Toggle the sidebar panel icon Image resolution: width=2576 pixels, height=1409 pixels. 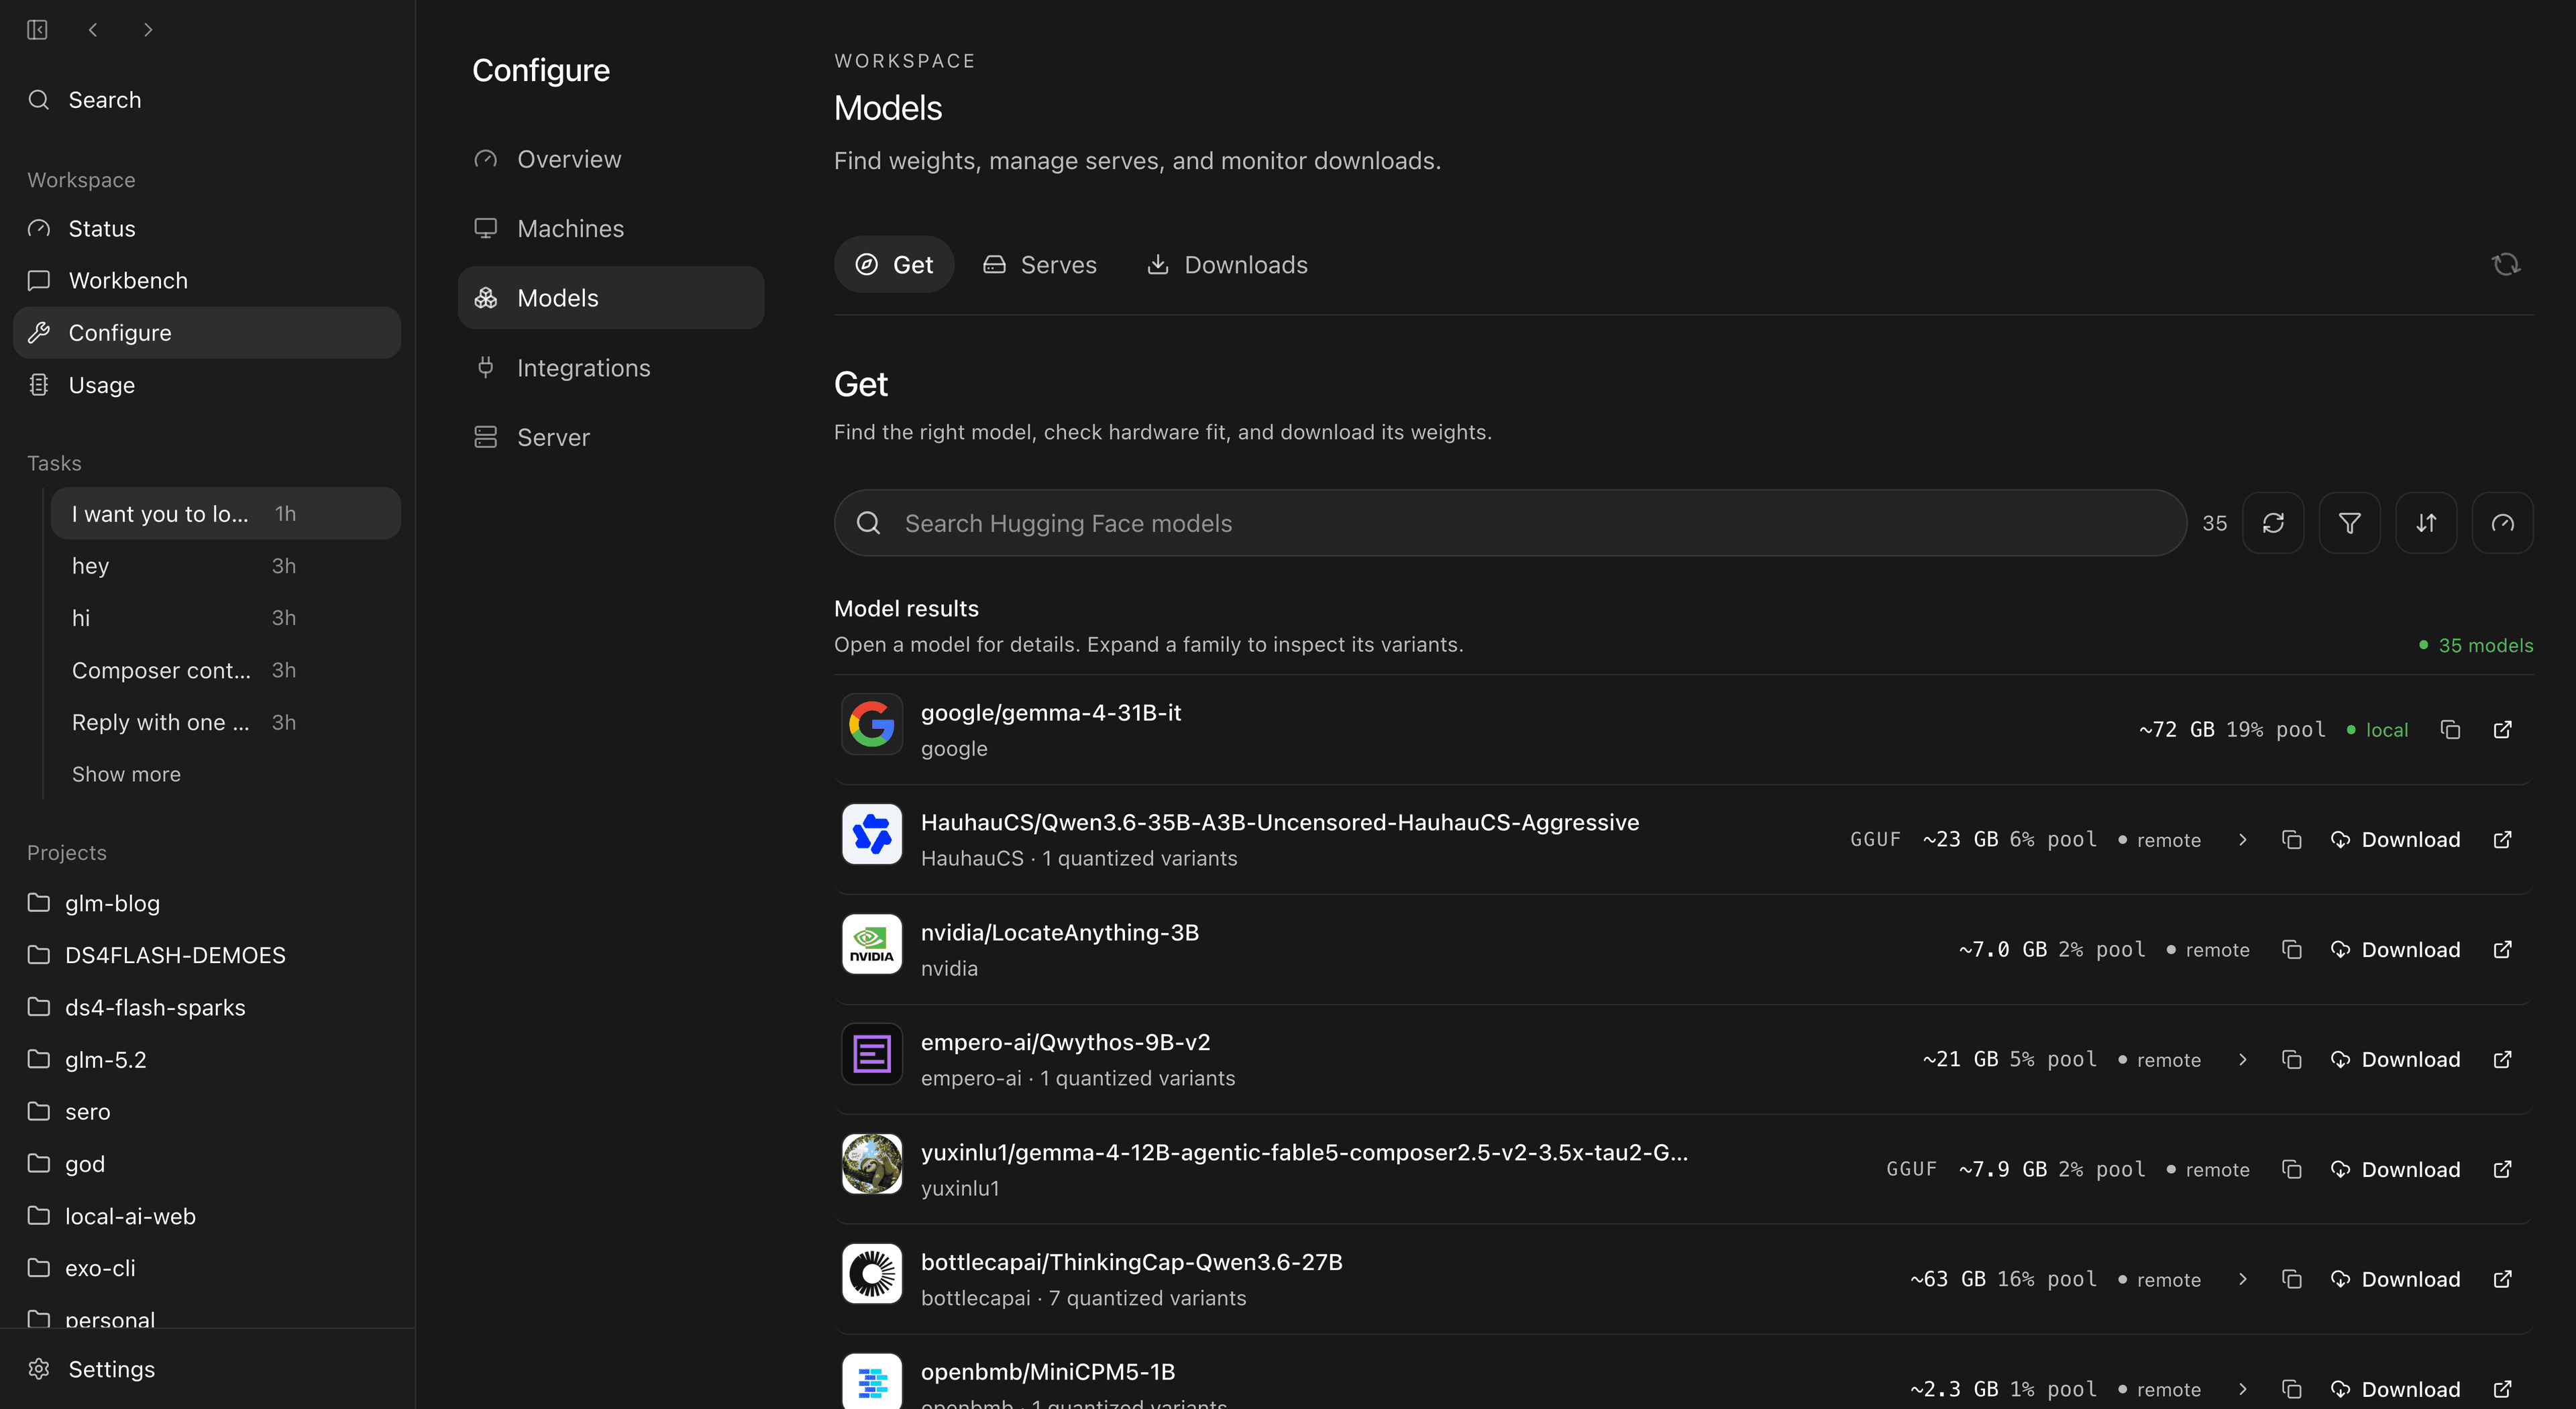tap(38, 30)
